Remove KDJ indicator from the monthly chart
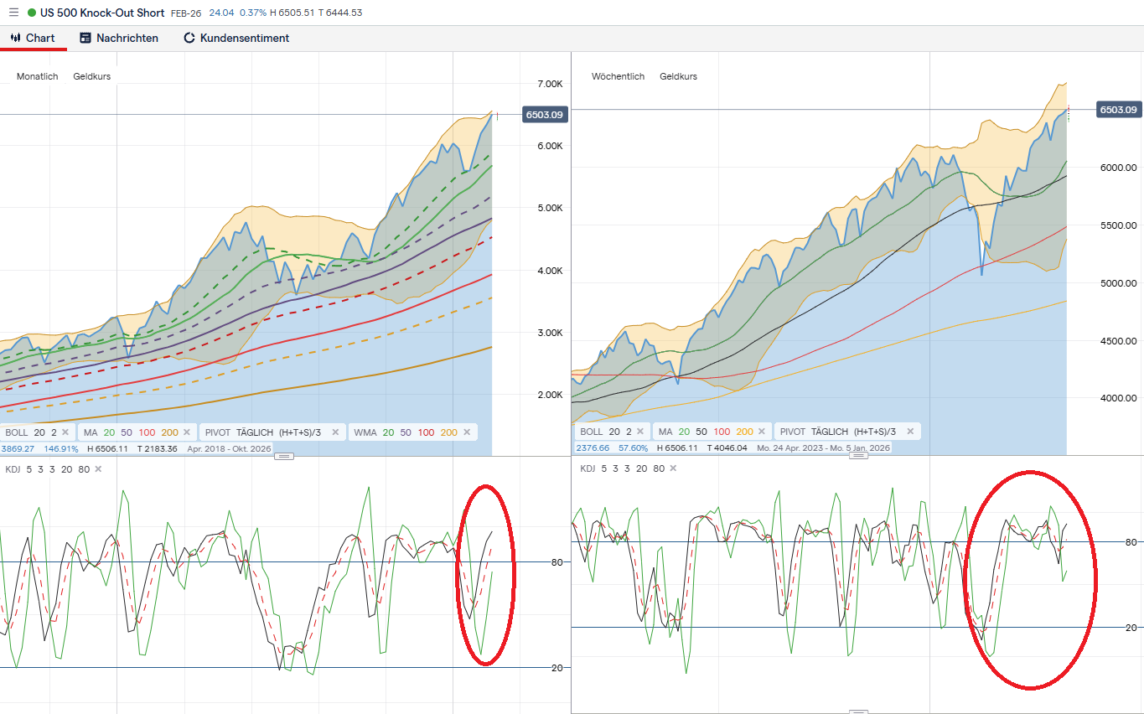 [98, 469]
